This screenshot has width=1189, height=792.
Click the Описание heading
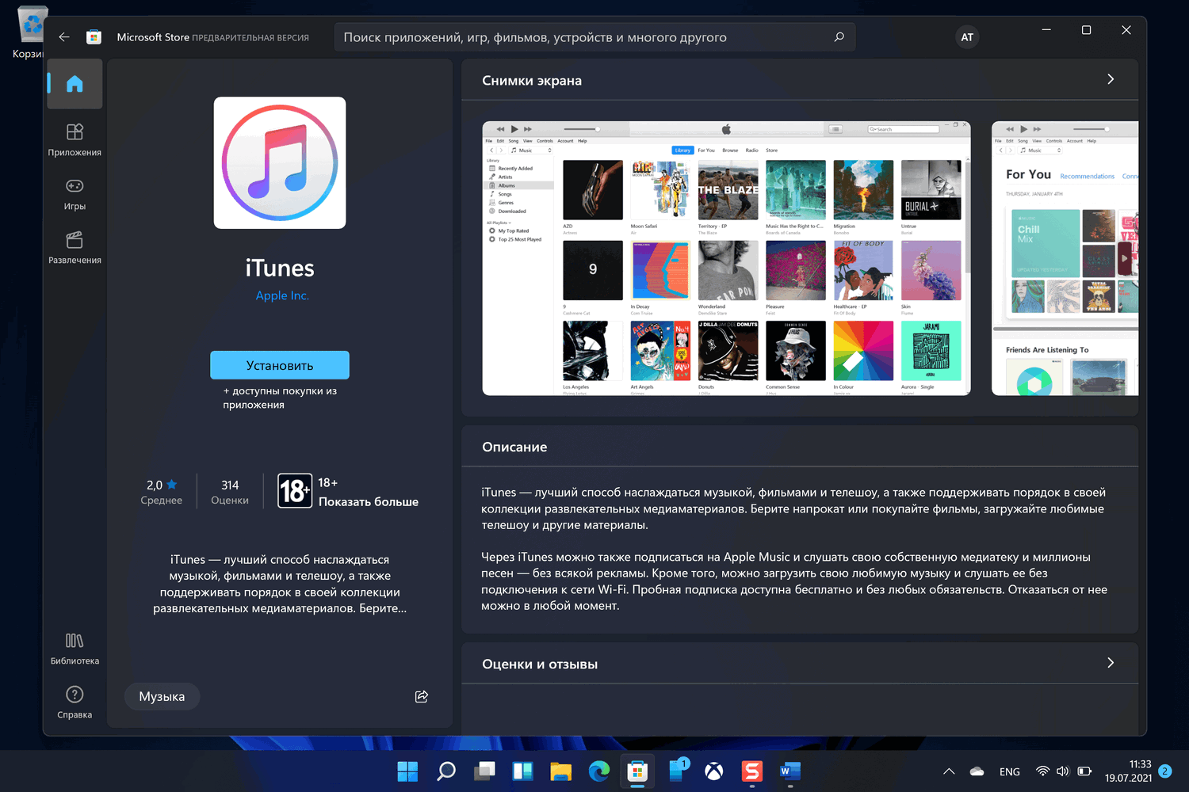(x=514, y=447)
